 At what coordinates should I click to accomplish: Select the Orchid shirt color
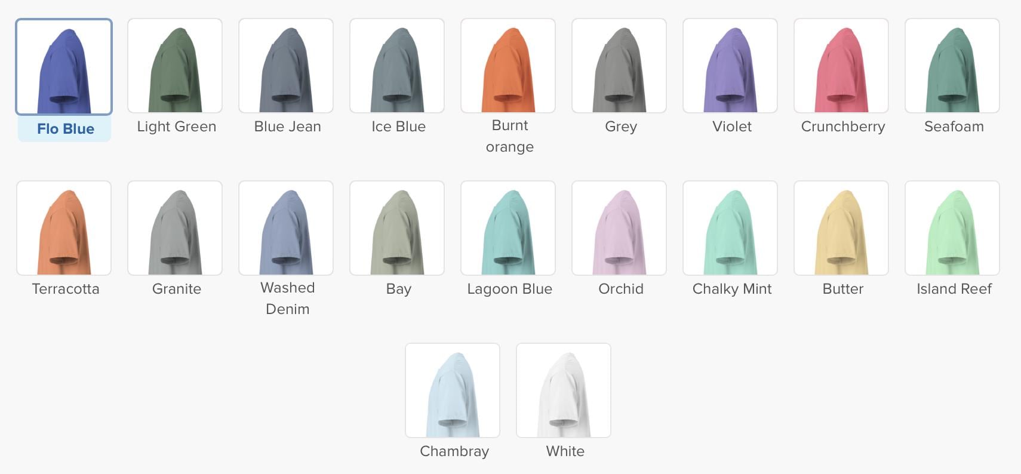tap(619, 228)
